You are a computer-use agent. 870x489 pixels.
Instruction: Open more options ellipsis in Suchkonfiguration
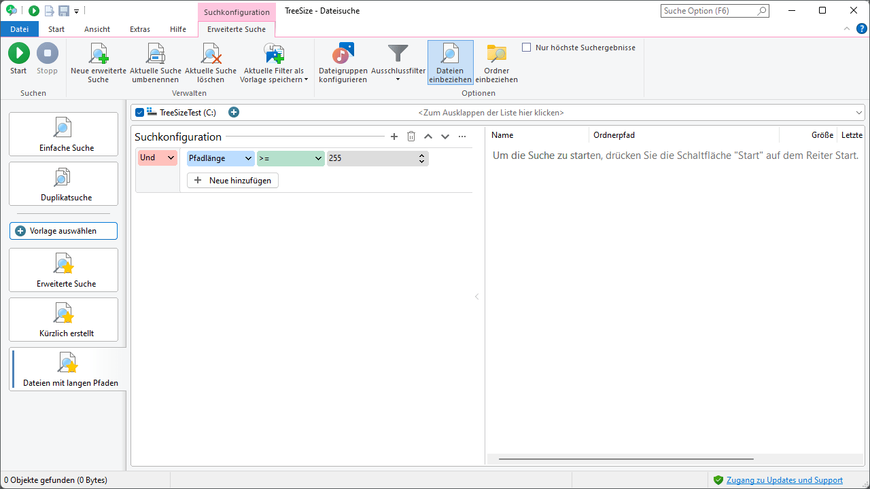(462, 137)
